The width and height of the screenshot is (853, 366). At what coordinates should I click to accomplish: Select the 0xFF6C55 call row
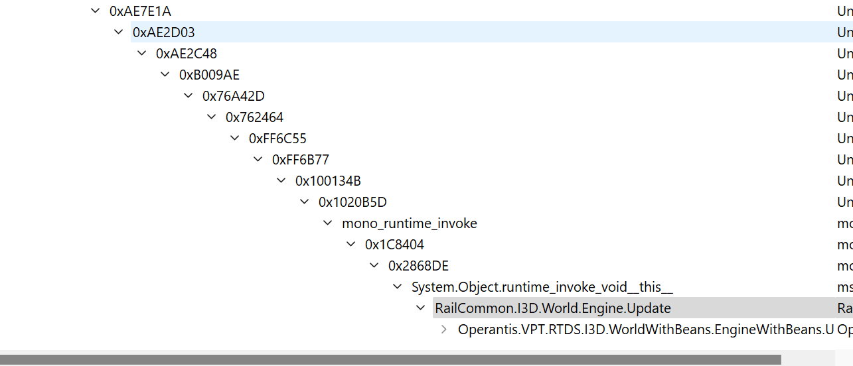point(277,139)
